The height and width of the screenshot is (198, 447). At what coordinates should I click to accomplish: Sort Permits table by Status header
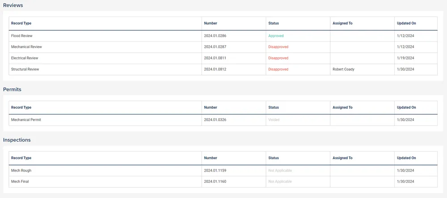[x=274, y=107]
